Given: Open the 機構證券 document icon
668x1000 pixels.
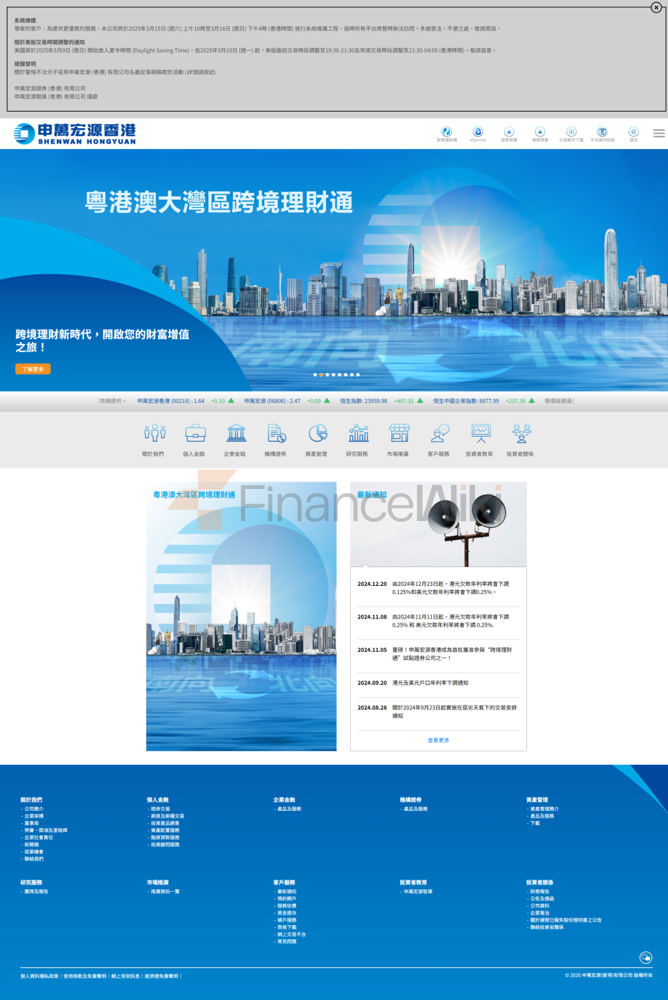Looking at the screenshot, I should 277,434.
